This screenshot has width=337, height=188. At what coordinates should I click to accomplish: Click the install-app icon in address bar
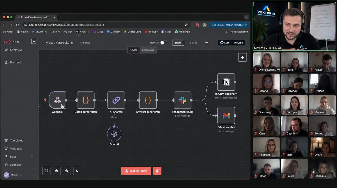tap(186, 25)
